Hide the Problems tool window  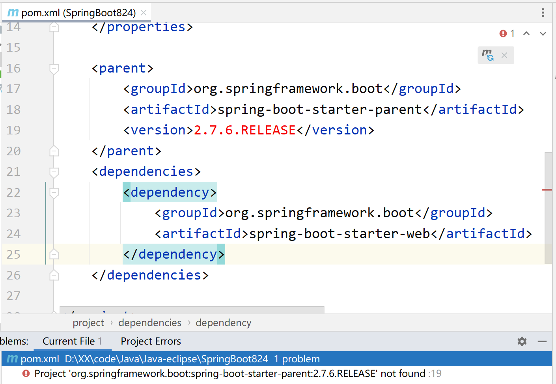(542, 341)
